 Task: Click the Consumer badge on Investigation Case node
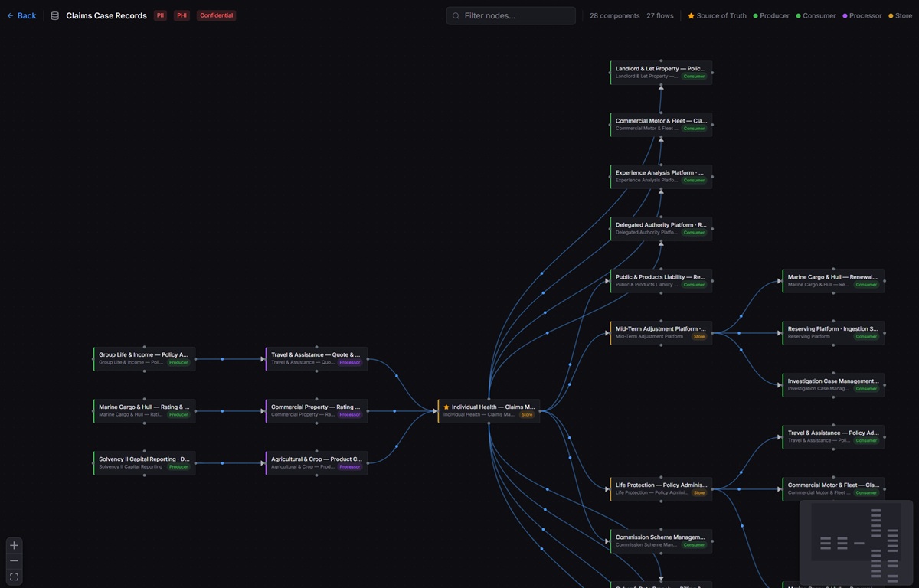[866, 388]
